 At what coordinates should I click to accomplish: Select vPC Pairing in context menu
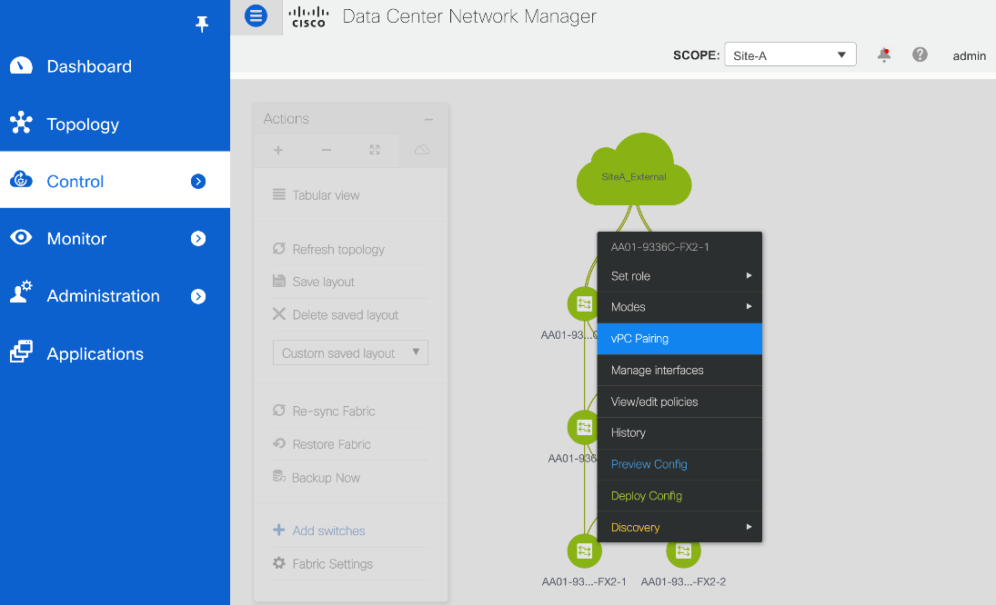[x=679, y=339]
